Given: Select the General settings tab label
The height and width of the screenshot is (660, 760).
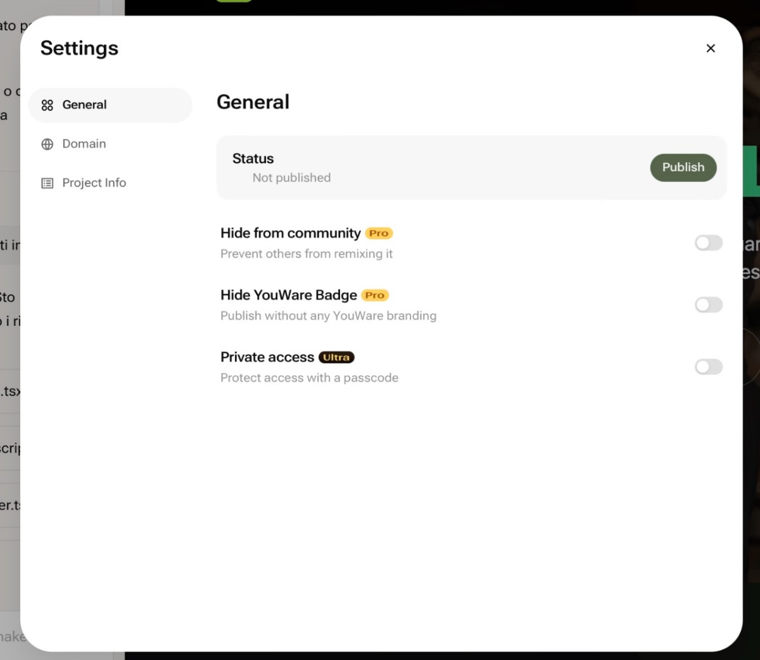Looking at the screenshot, I should tap(84, 105).
